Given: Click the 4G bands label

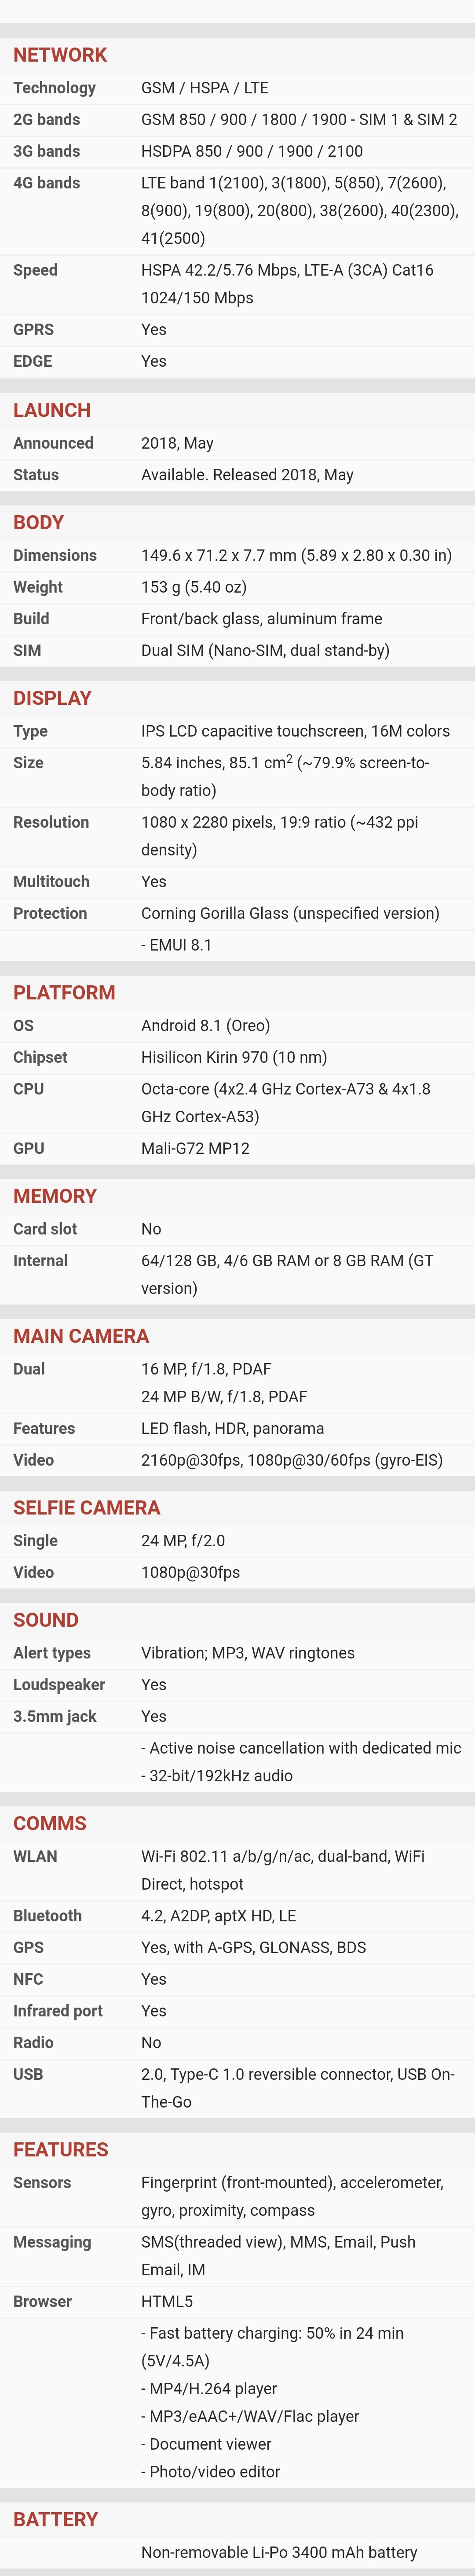Looking at the screenshot, I should (x=46, y=183).
